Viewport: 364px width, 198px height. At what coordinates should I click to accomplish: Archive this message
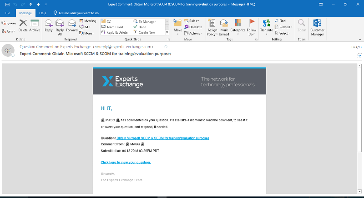pyautogui.click(x=35, y=26)
